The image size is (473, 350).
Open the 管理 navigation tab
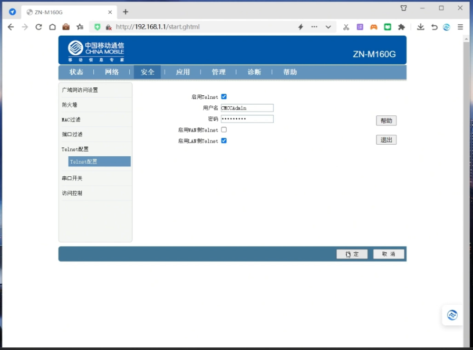pyautogui.click(x=218, y=72)
